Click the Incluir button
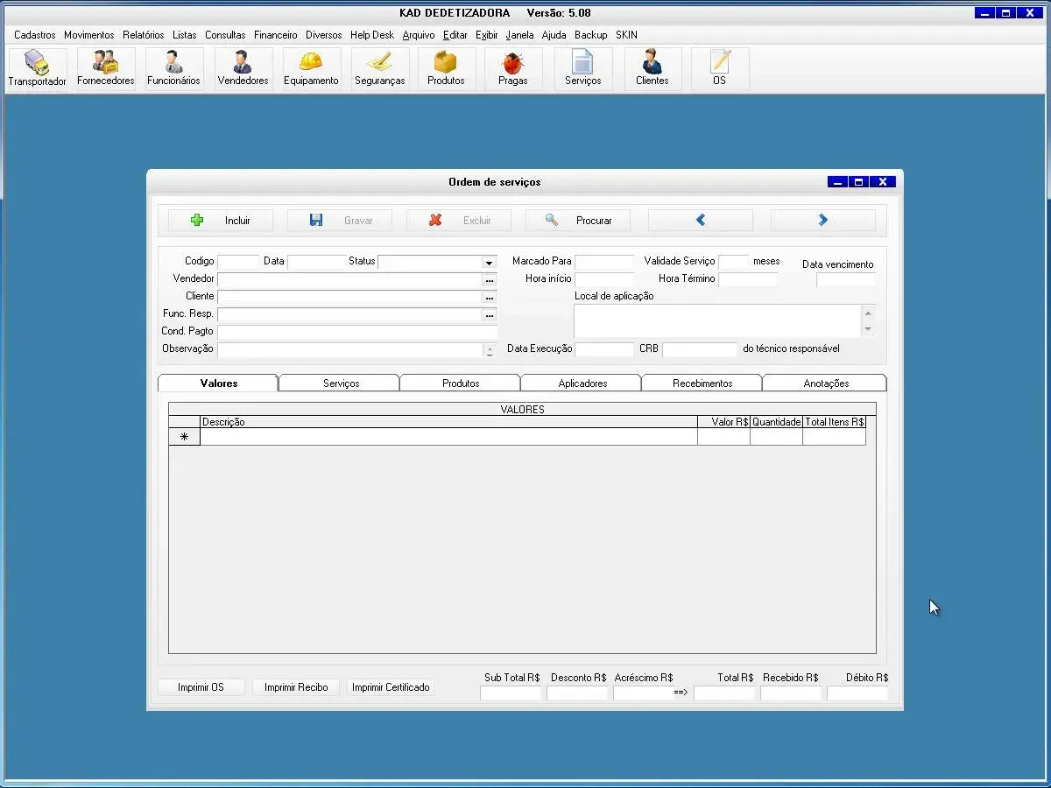Image resolution: width=1051 pixels, height=788 pixels. 221,221
